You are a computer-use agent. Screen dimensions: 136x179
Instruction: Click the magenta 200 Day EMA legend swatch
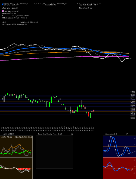click(x=3, y=11)
